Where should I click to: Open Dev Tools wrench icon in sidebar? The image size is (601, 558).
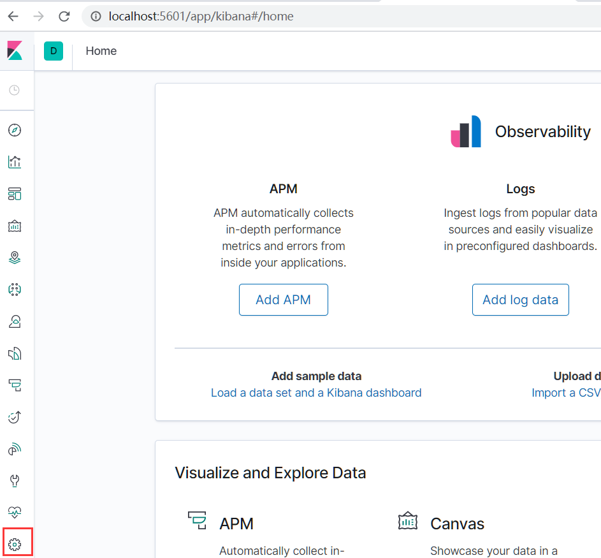click(15, 481)
